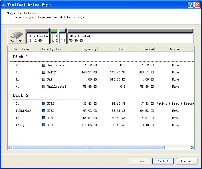The width and height of the screenshot is (202, 169).
Task: Click the green FAT32 file system swatch
Action: [44, 72]
